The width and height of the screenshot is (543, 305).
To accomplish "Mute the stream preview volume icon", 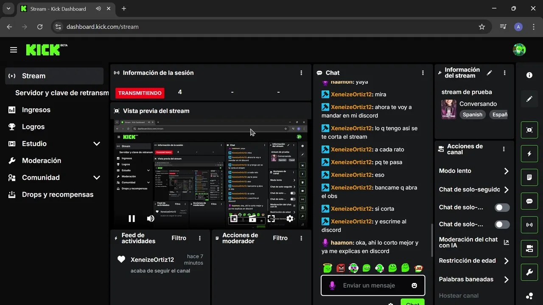I will pyautogui.click(x=151, y=219).
